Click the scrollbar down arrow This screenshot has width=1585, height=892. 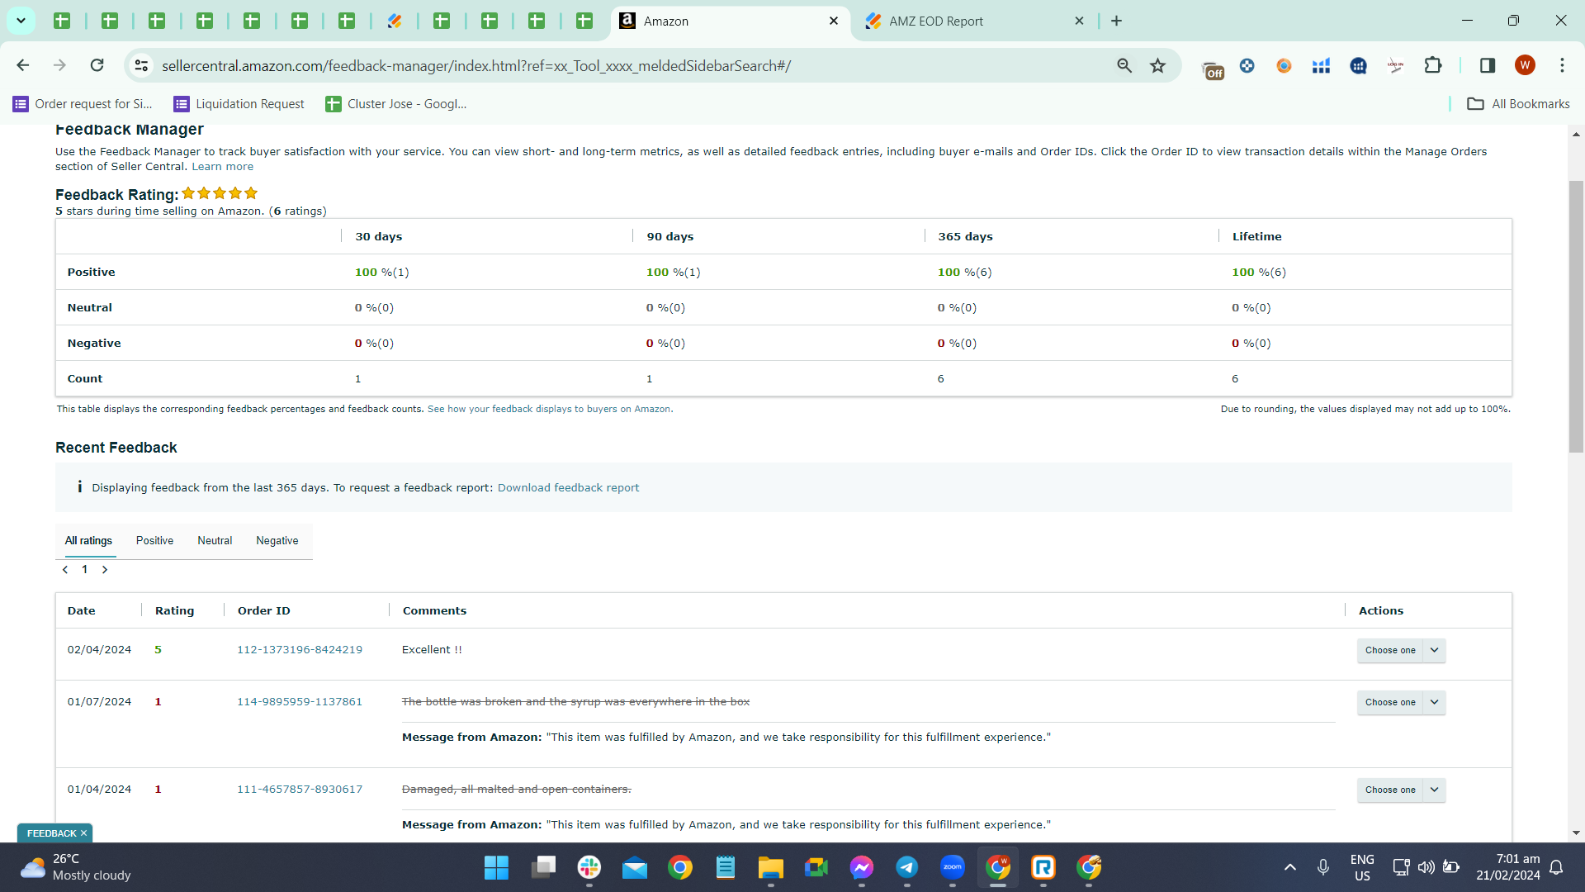tap(1576, 833)
